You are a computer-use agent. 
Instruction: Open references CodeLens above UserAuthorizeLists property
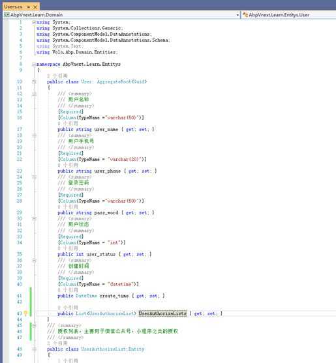pyautogui.click(x=68, y=308)
